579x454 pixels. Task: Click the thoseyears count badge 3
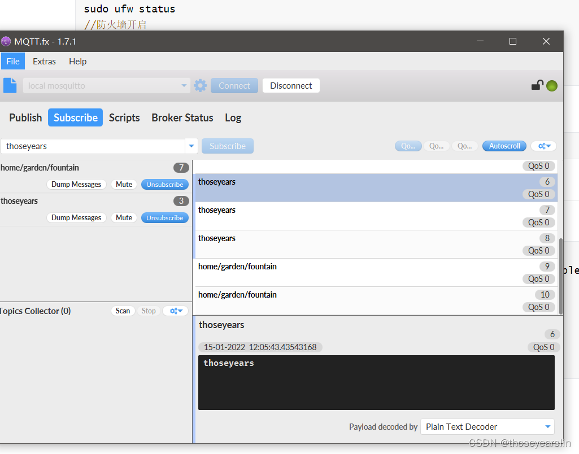point(181,201)
